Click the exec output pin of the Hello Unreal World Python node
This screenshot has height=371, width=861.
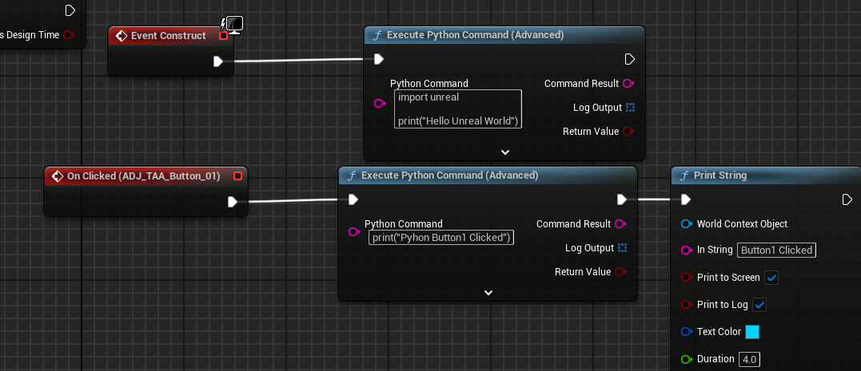[629, 59]
